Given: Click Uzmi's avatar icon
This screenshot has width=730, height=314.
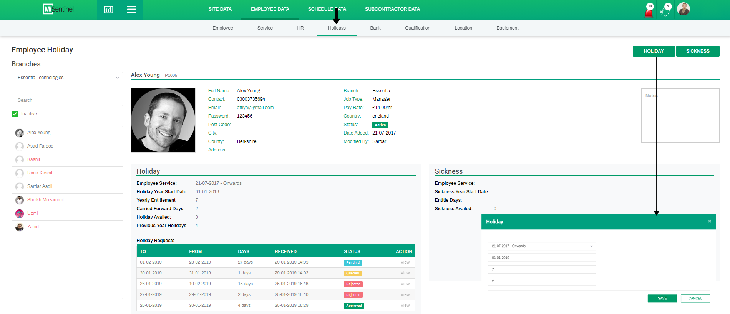Looking at the screenshot, I should coord(20,214).
